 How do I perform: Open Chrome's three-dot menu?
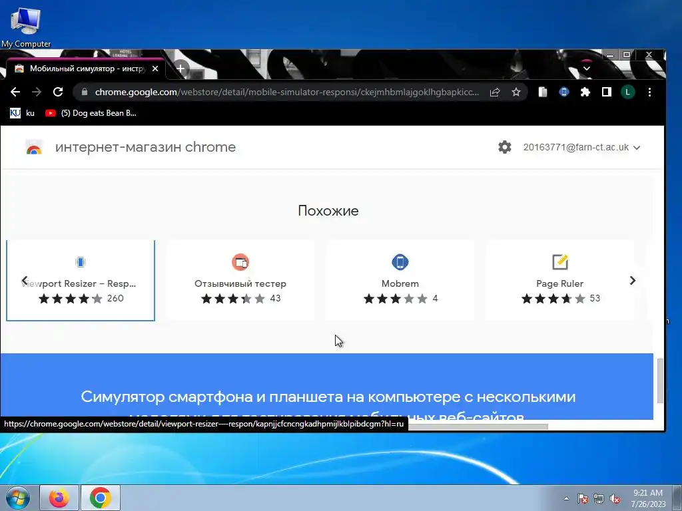[x=649, y=92]
